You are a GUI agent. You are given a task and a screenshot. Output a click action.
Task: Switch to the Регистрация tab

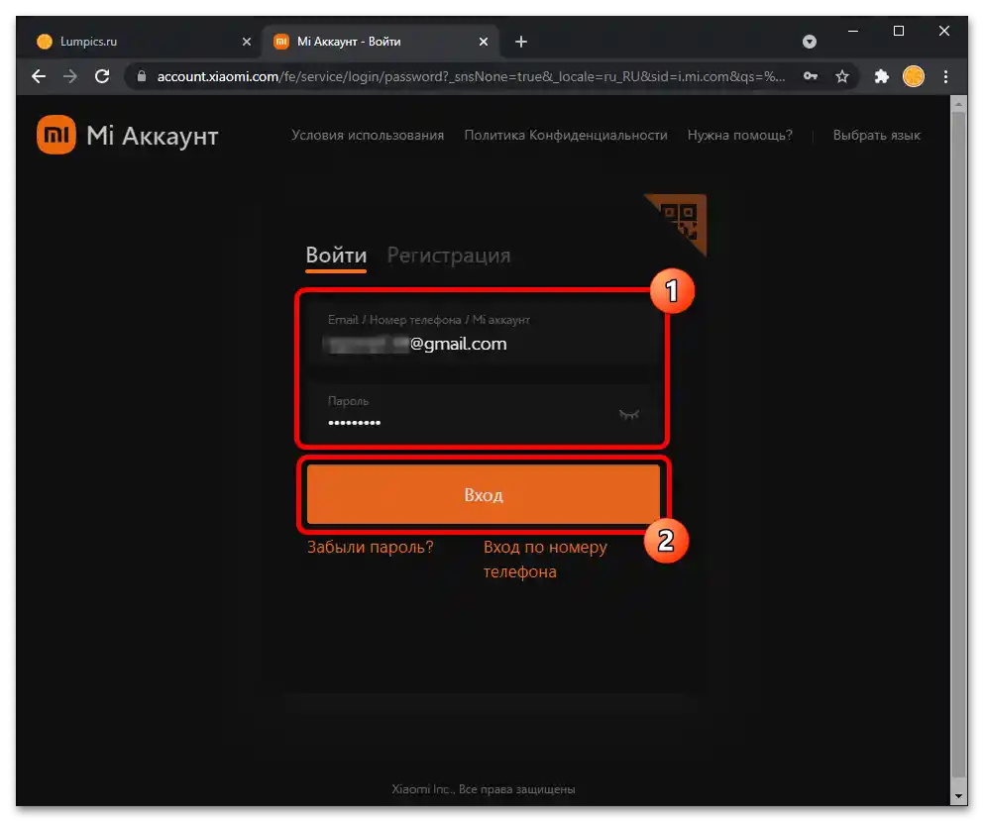[449, 256]
